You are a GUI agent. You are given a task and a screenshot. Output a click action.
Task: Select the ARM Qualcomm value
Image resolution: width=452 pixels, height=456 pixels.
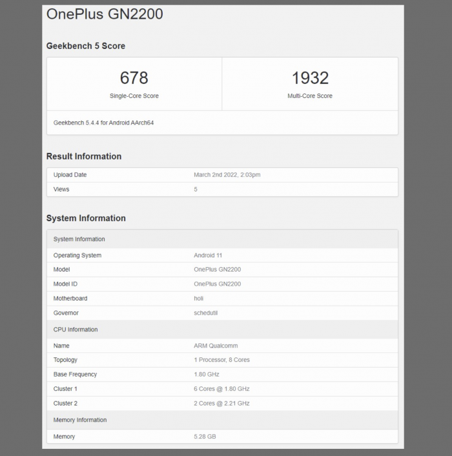click(216, 346)
